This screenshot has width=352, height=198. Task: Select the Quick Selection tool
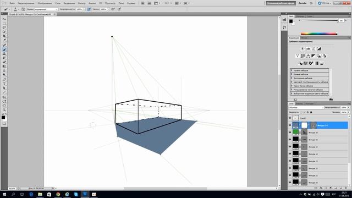(4, 32)
